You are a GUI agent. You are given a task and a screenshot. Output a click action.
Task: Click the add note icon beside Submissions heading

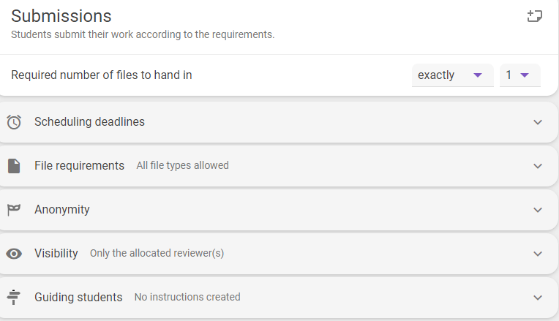click(534, 16)
